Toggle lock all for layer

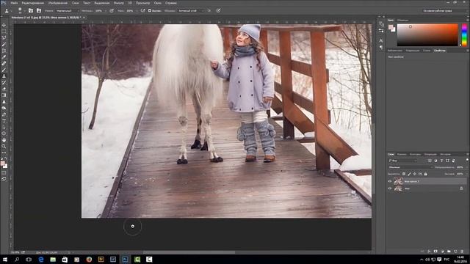[426, 174]
